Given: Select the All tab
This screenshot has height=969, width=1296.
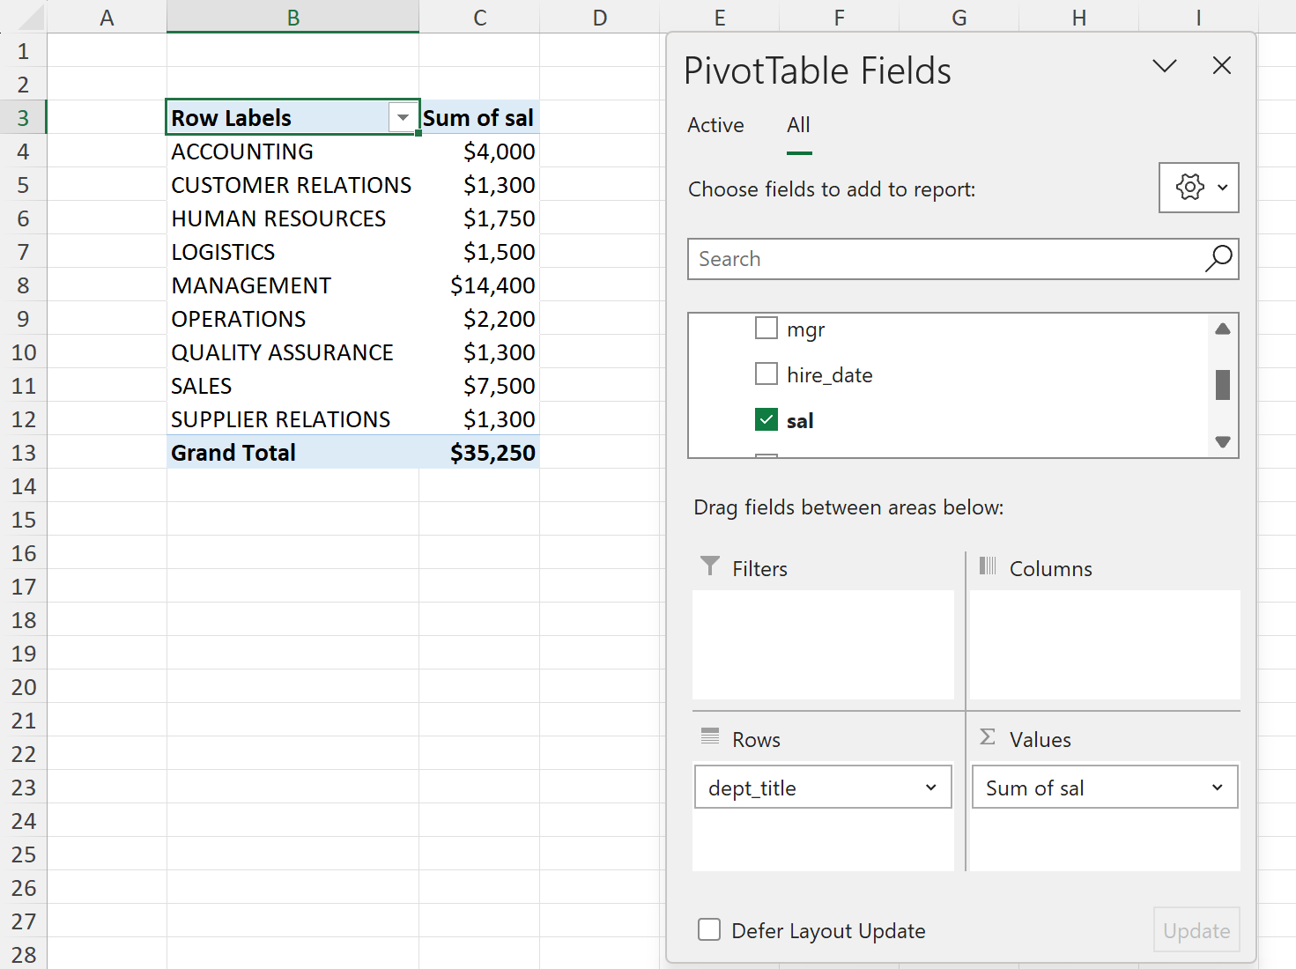Looking at the screenshot, I should (x=798, y=125).
